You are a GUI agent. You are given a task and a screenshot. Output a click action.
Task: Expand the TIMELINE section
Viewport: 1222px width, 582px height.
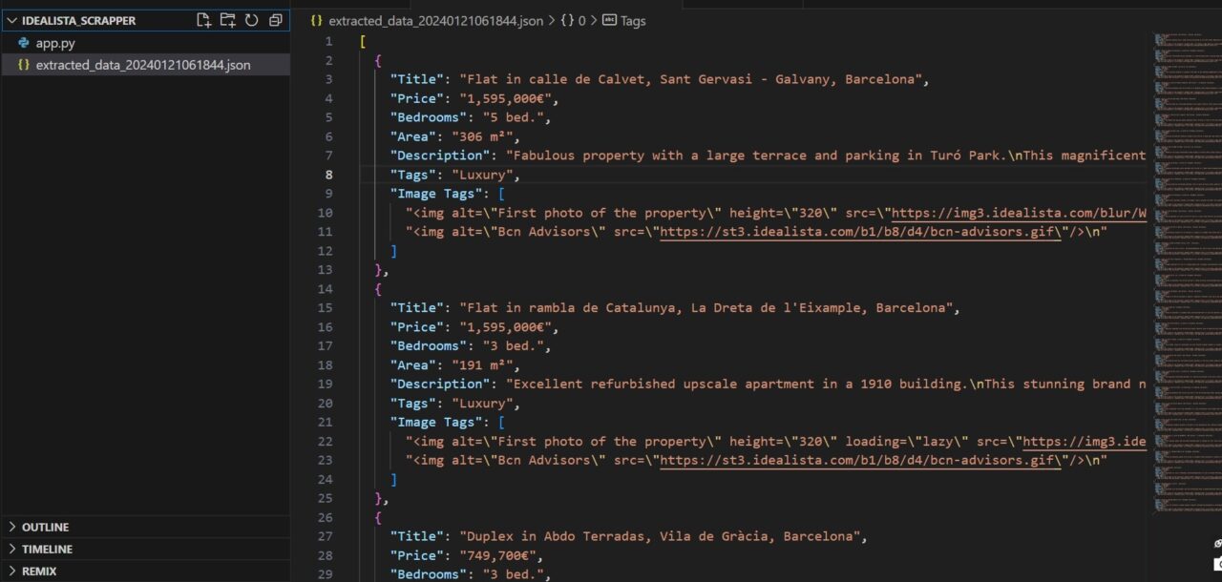[x=45, y=549]
